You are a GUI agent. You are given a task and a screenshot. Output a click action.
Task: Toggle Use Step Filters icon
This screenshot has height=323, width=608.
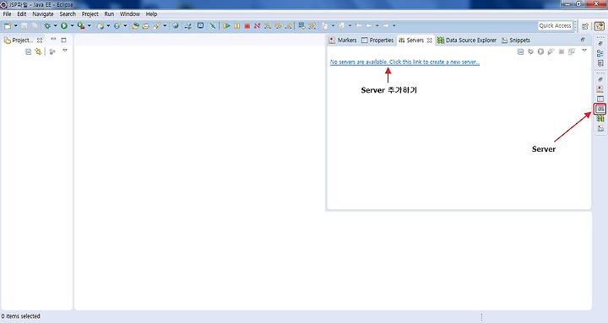(312, 26)
